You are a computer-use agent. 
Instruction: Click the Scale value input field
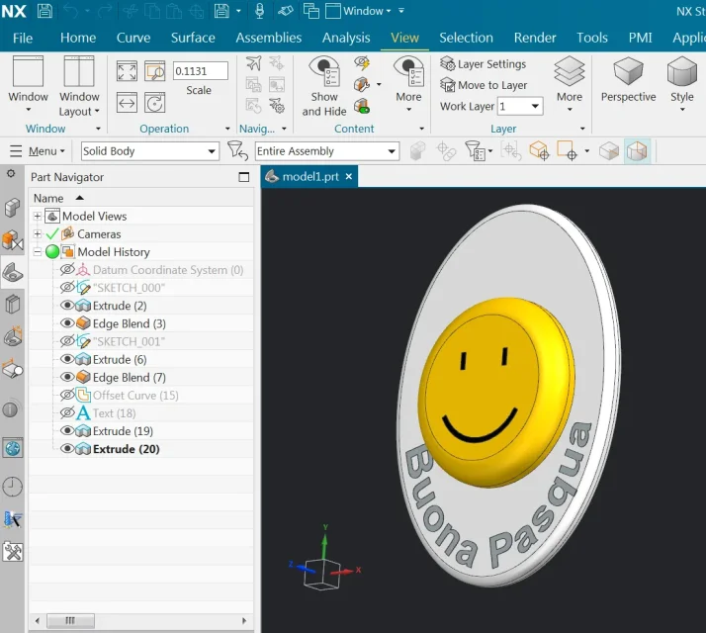click(x=201, y=71)
